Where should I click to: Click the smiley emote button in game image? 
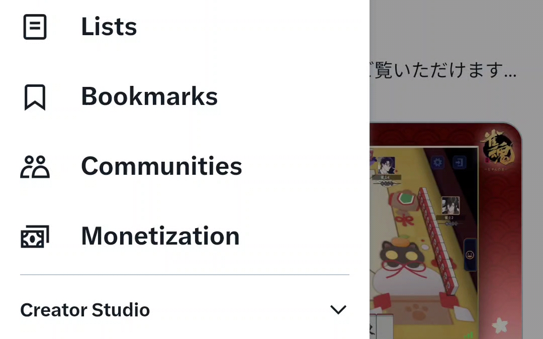click(470, 255)
